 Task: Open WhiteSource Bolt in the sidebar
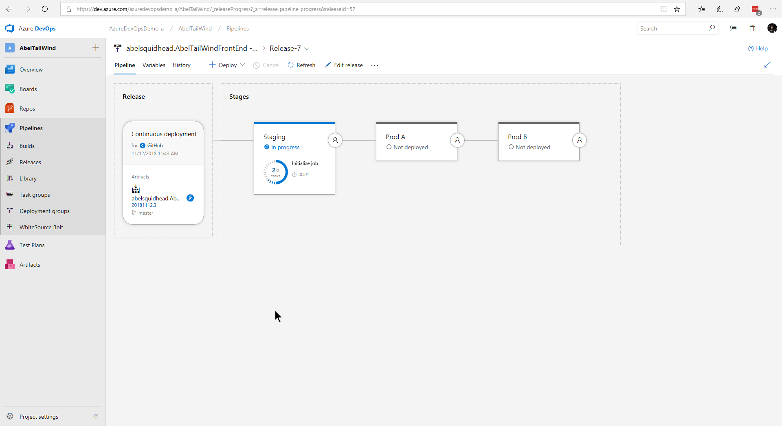41,227
